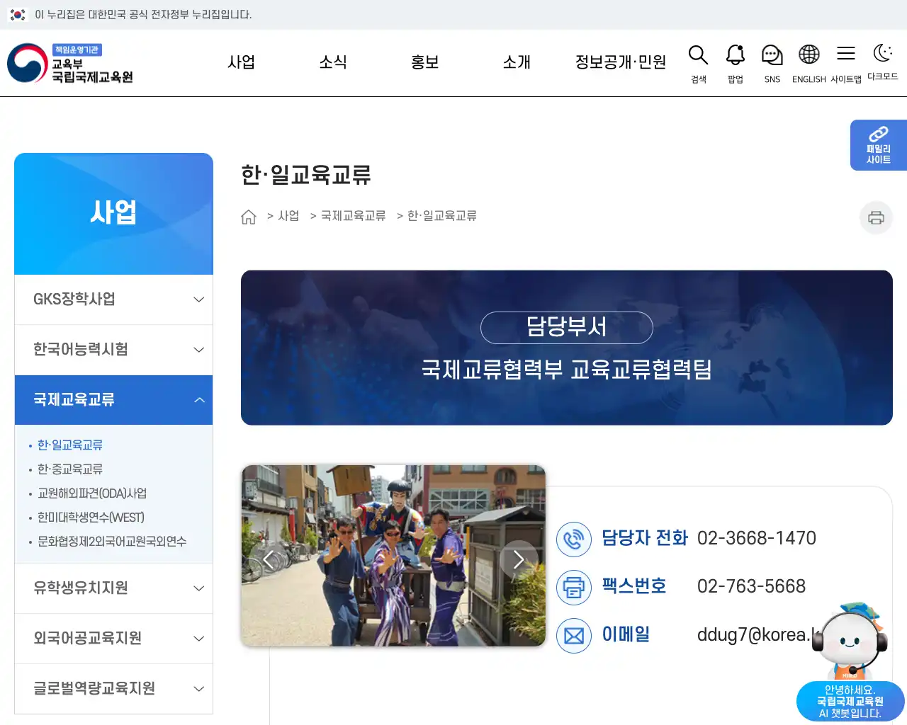Open the 사업 top menu
Viewport: 907px width, 725px height.
(x=241, y=62)
